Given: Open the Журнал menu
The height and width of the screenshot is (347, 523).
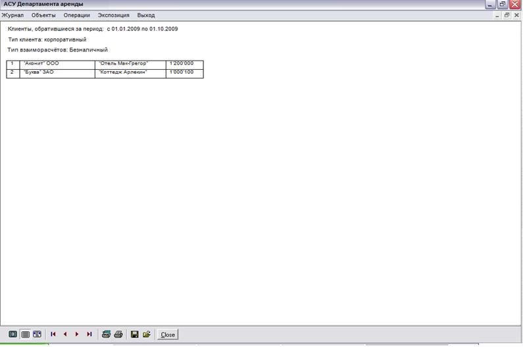Looking at the screenshot, I should 12,15.
